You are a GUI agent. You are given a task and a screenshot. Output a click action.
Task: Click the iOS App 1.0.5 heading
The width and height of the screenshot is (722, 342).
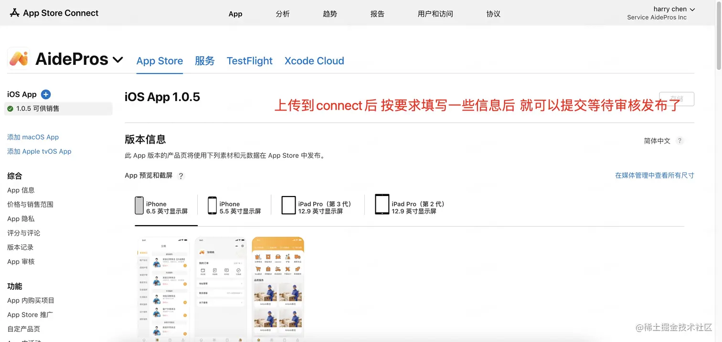[162, 97]
